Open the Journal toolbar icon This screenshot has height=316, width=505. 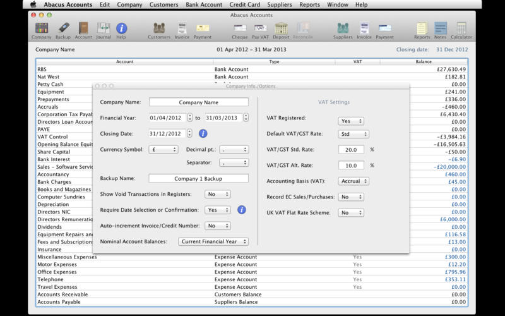point(104,29)
